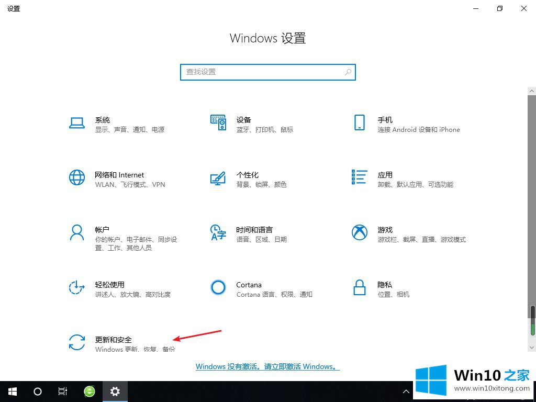Screen dimensions: 536x402
Task: Open the Accounts (帐户) person icon
Action: pyautogui.click(x=76, y=233)
